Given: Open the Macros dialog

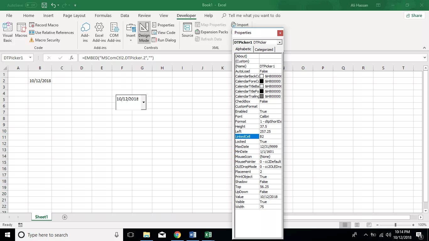Looking at the screenshot, I should 21,30.
